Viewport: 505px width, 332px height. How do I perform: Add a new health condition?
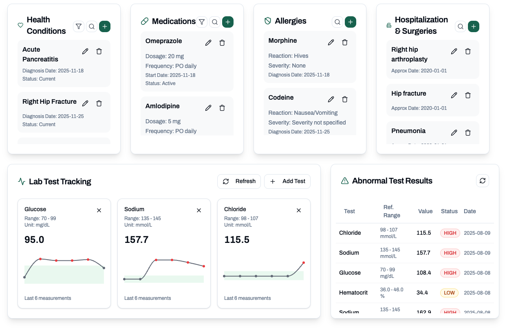(x=105, y=26)
